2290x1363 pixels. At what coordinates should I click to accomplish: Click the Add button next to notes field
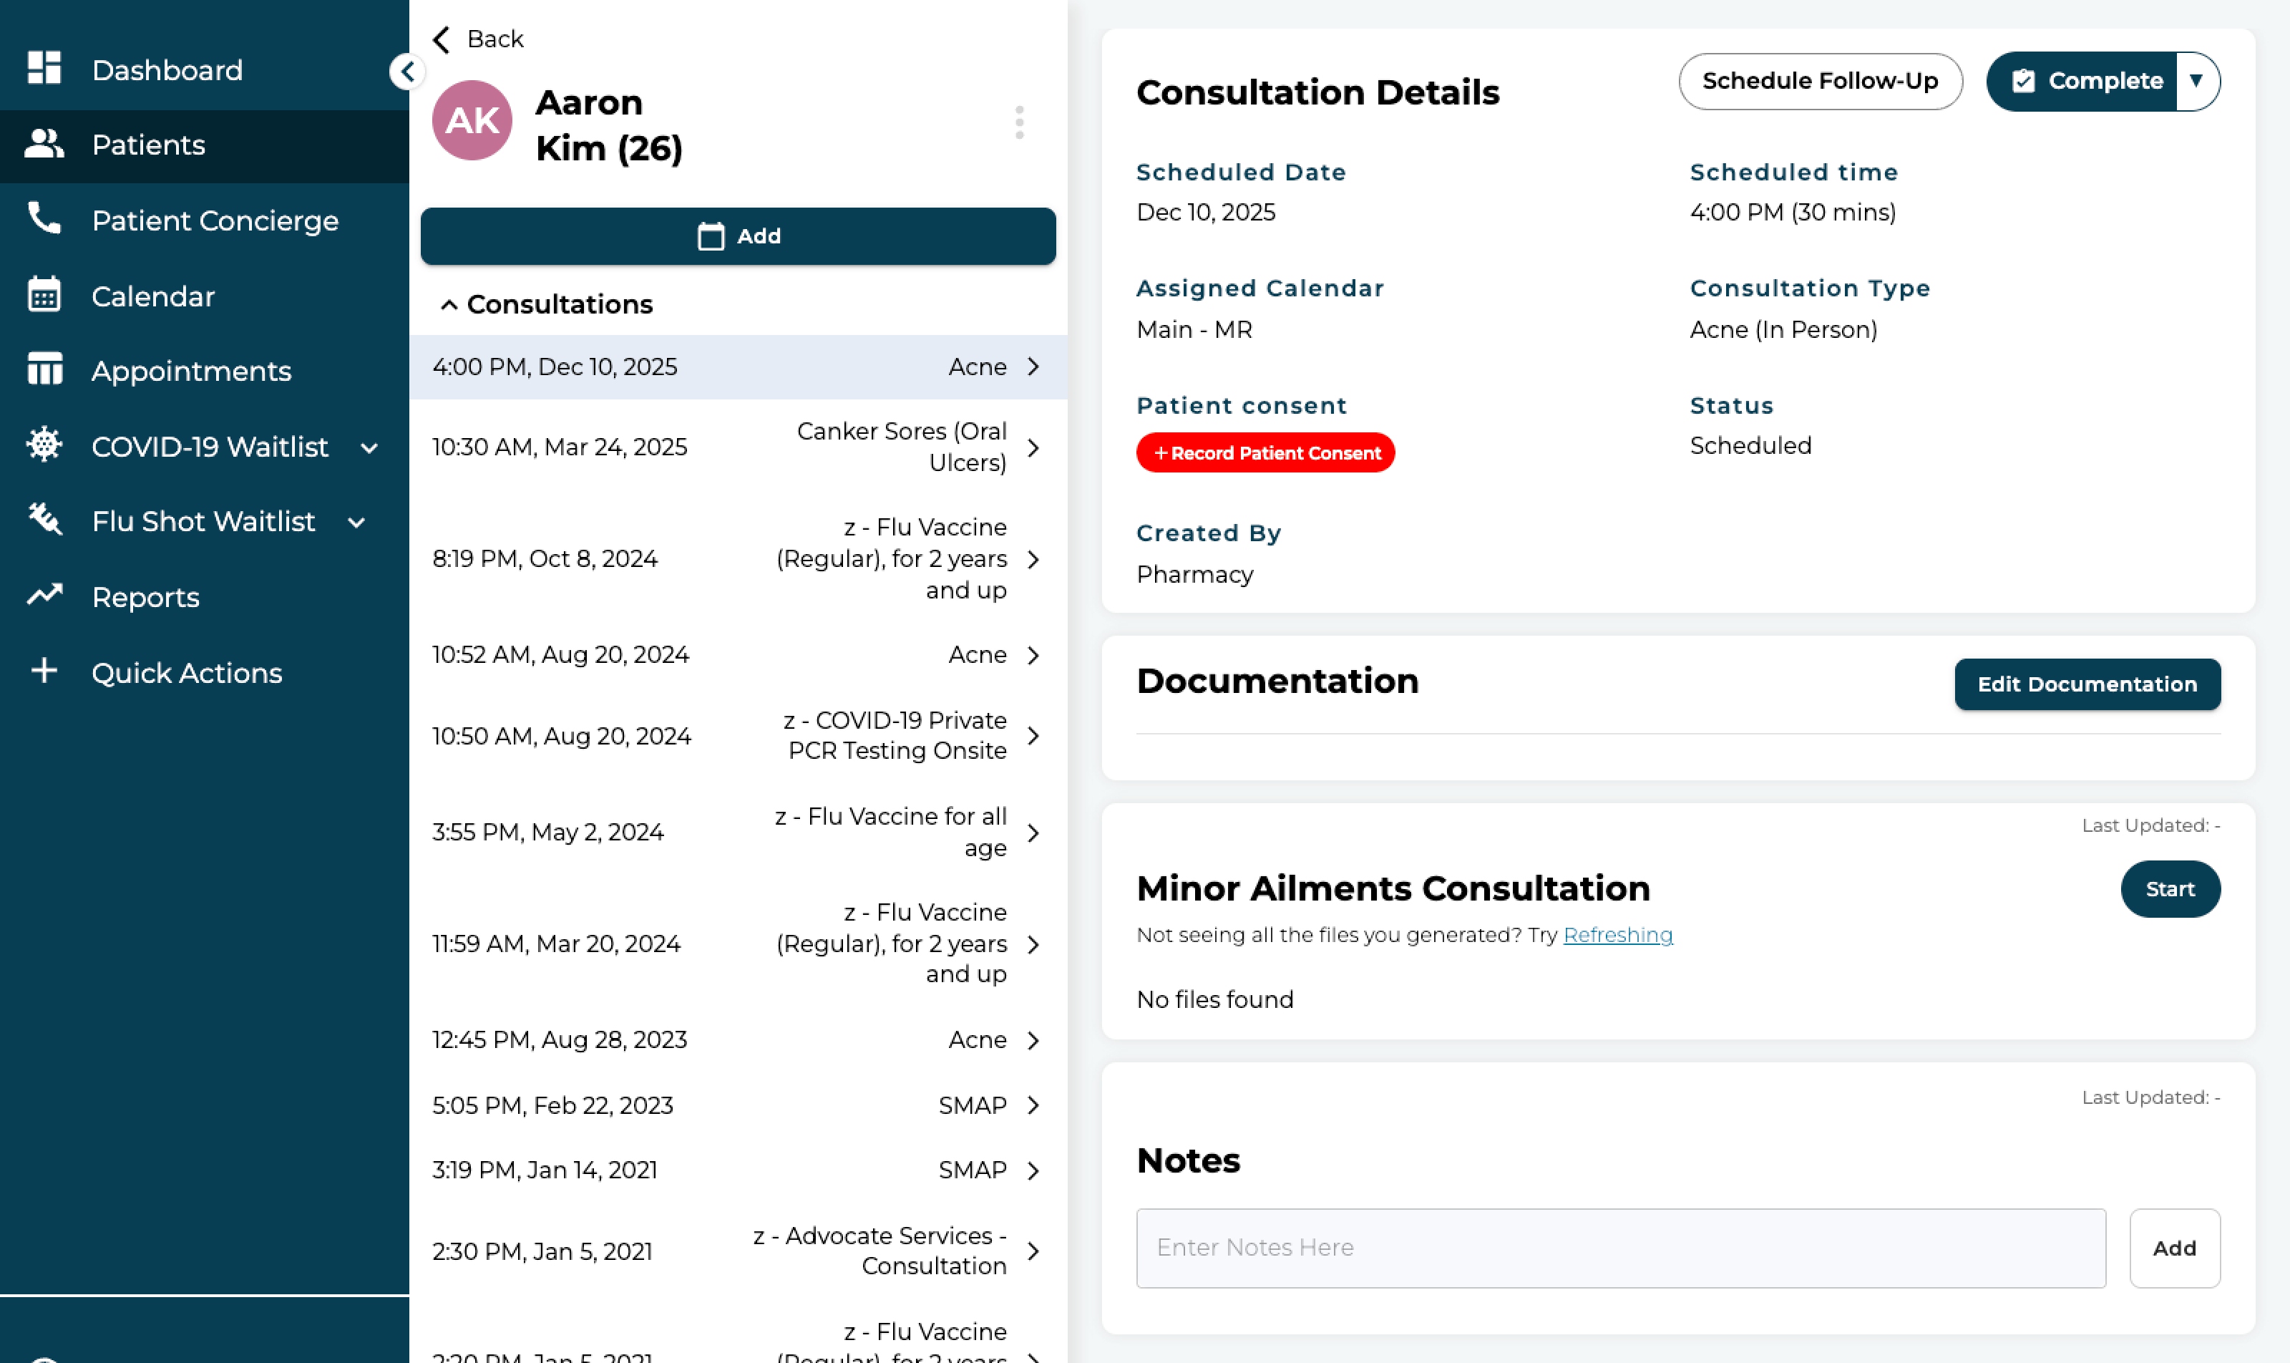tap(2174, 1248)
